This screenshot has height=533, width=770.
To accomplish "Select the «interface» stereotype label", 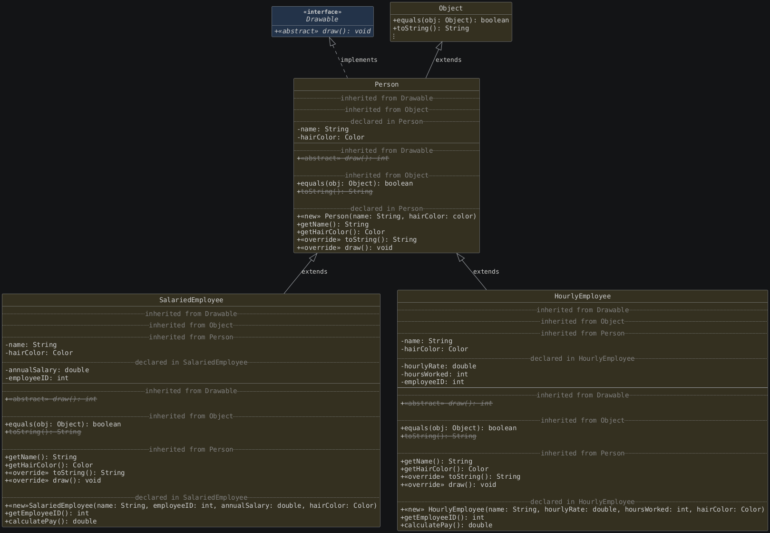I will point(322,12).
